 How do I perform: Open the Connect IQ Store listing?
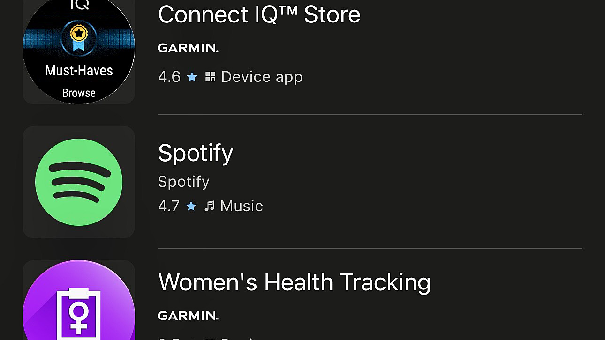(x=259, y=15)
